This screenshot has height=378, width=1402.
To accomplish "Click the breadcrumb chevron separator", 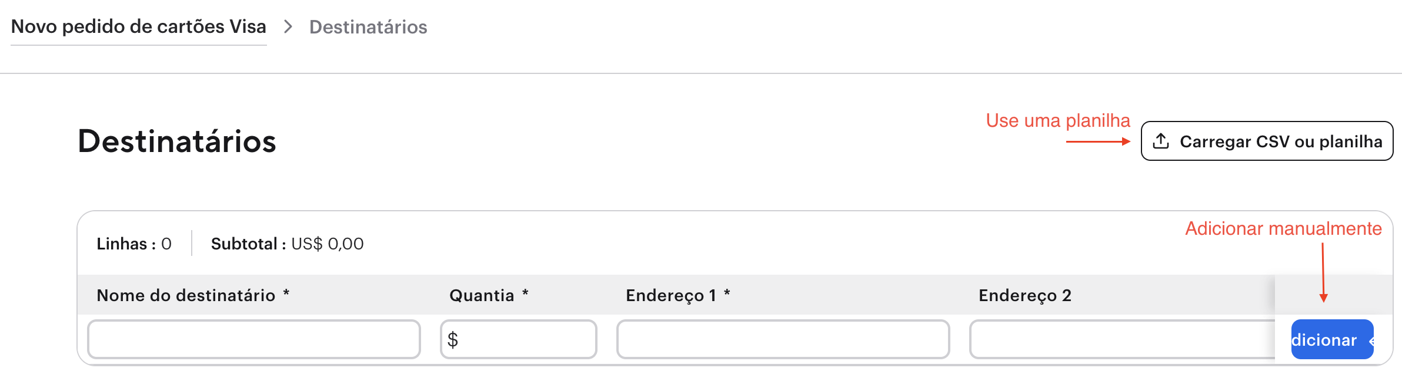I will coord(288,27).
